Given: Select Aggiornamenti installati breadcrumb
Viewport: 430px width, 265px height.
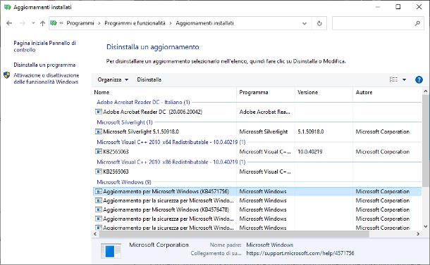Looking at the screenshot, I should click(x=204, y=23).
